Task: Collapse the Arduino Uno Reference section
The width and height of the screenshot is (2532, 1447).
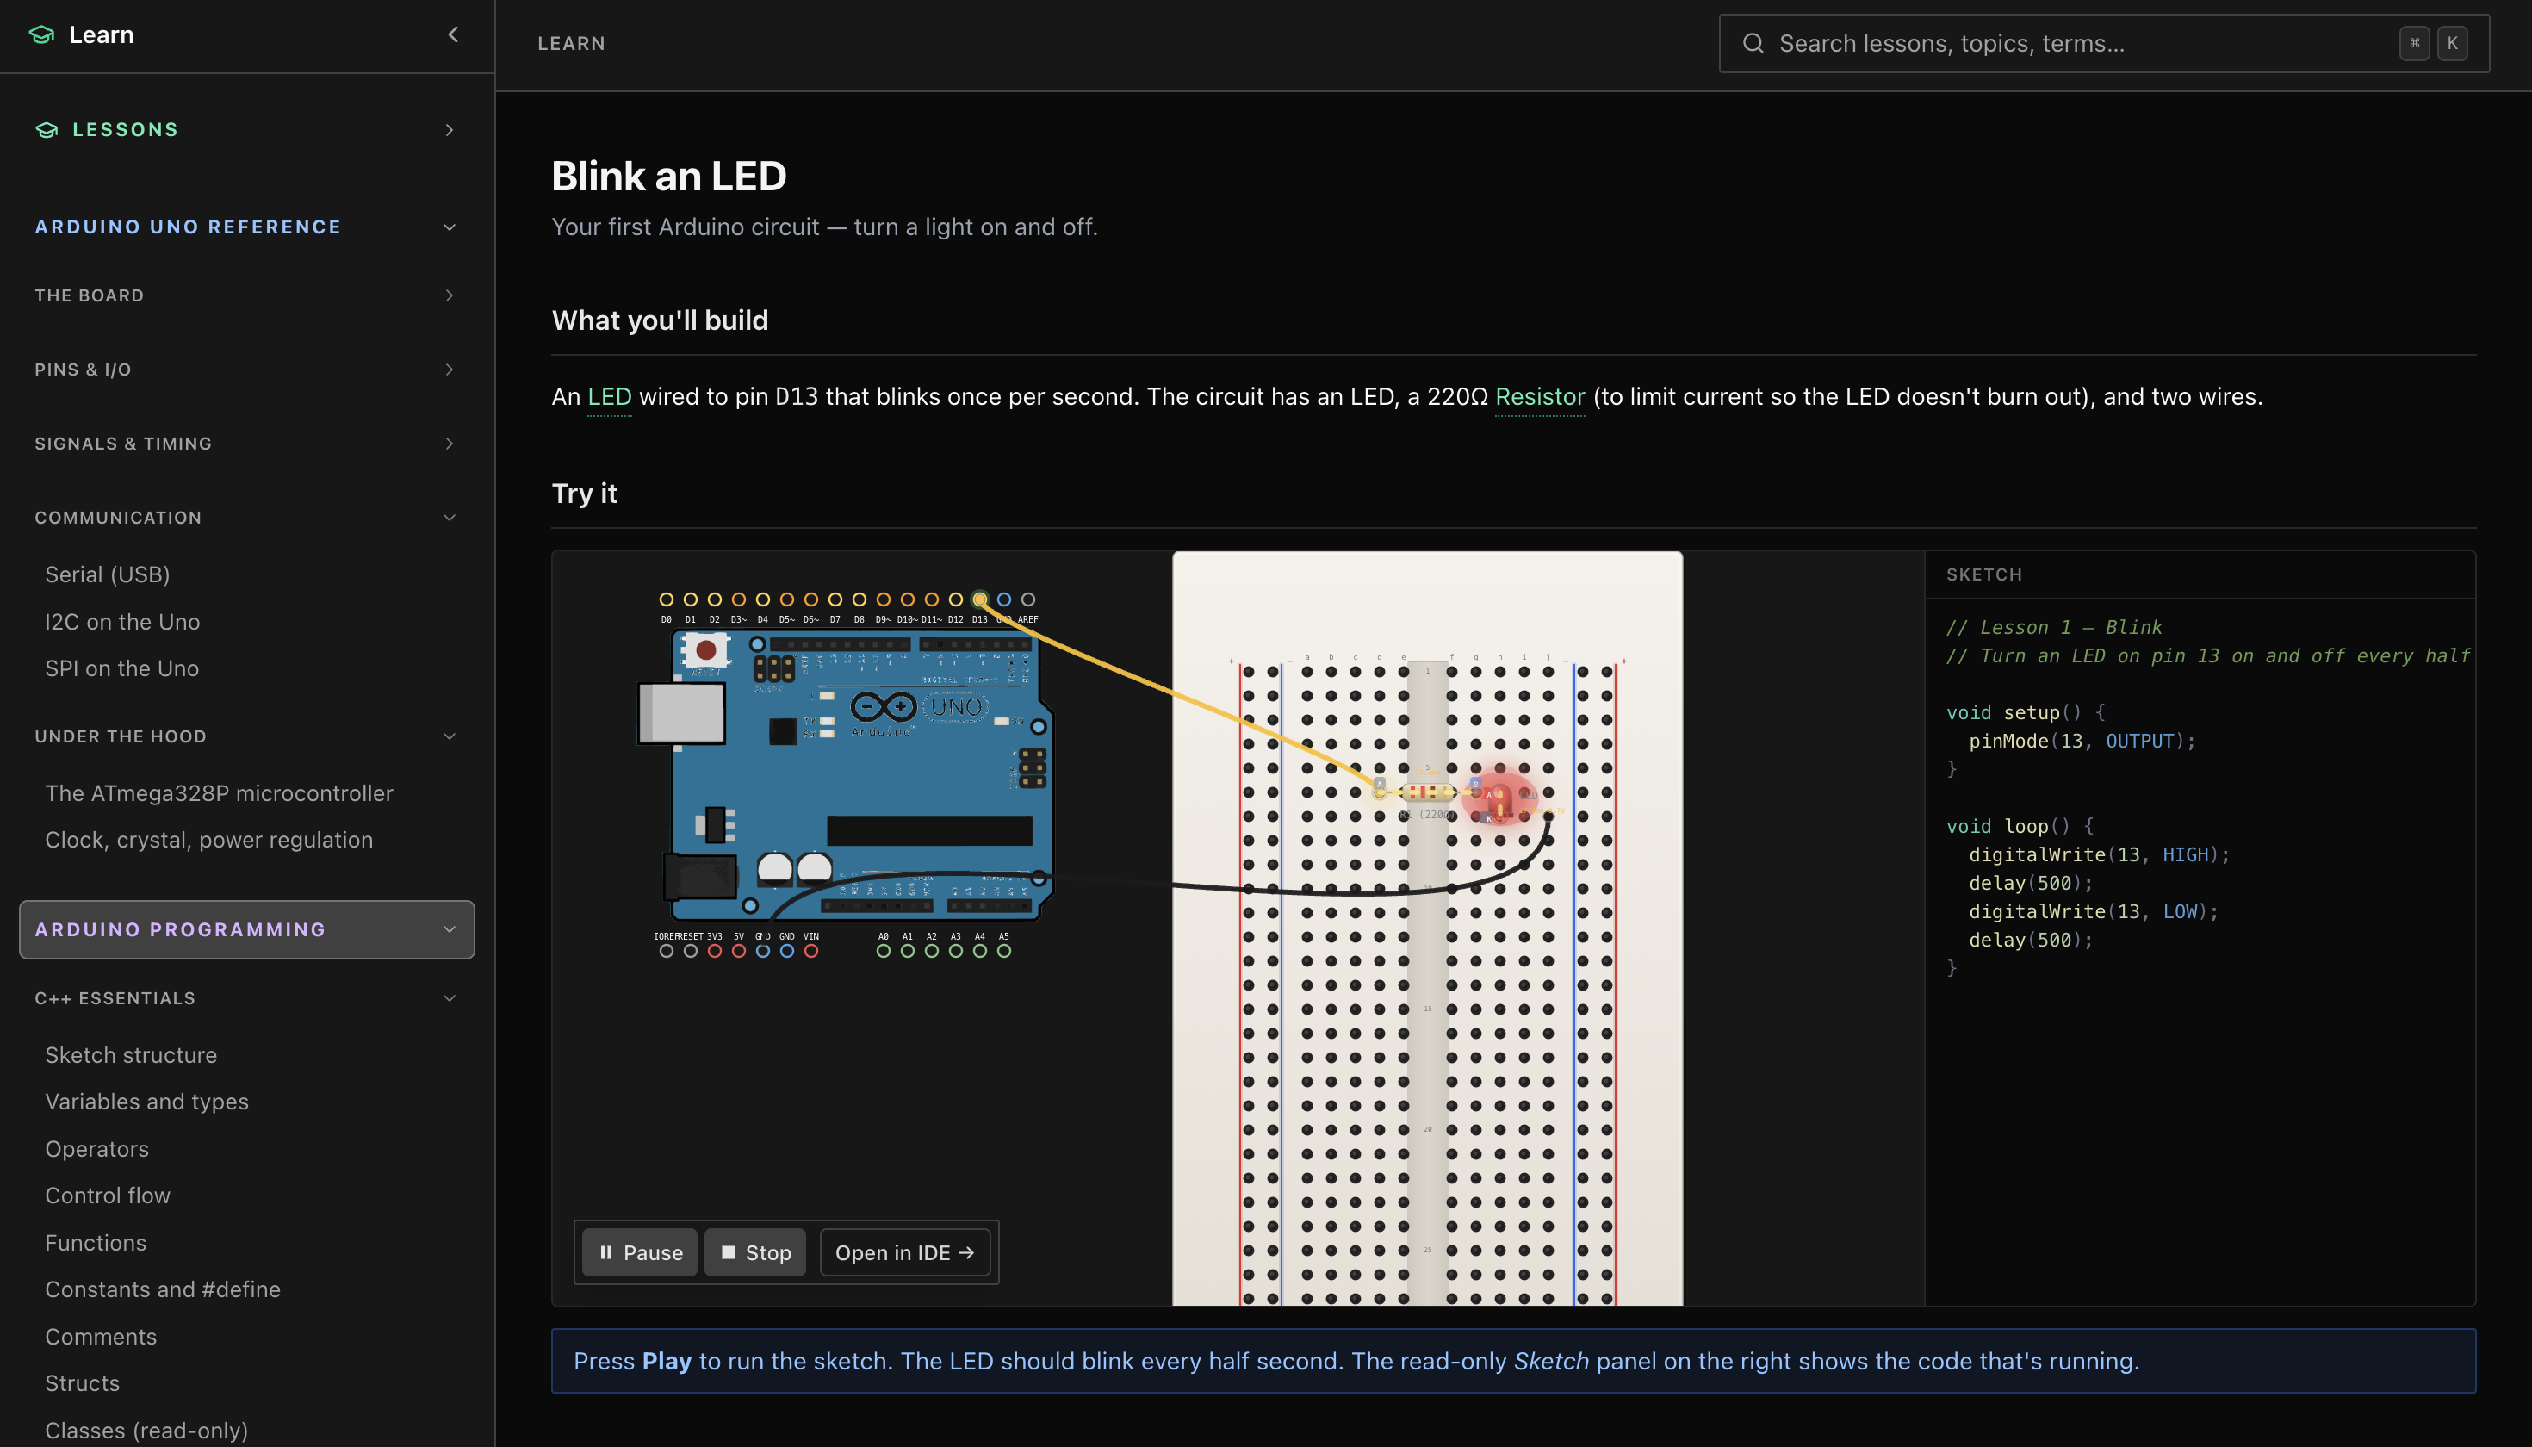Action: pyautogui.click(x=450, y=227)
